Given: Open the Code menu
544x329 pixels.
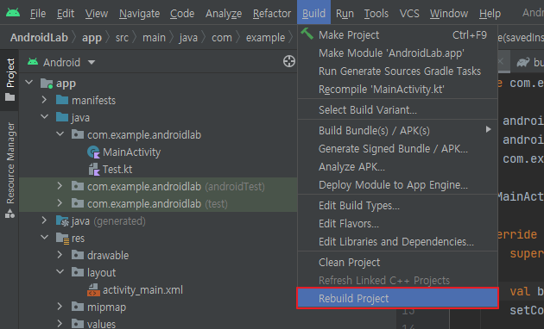Looking at the screenshot, I should point(182,14).
